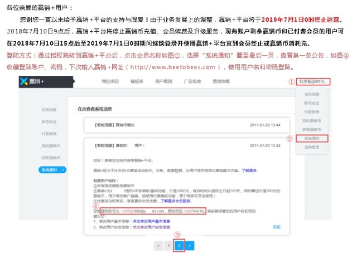Choose 注销登录 in the user dropdown menu
The height and width of the screenshot is (253, 357).
coord(312,147)
